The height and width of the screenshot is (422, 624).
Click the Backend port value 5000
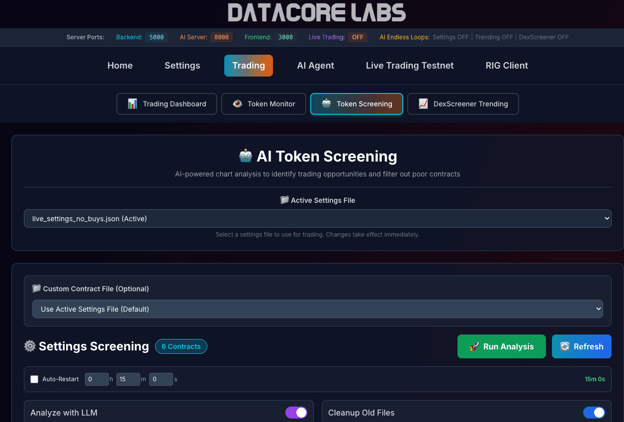pos(157,37)
